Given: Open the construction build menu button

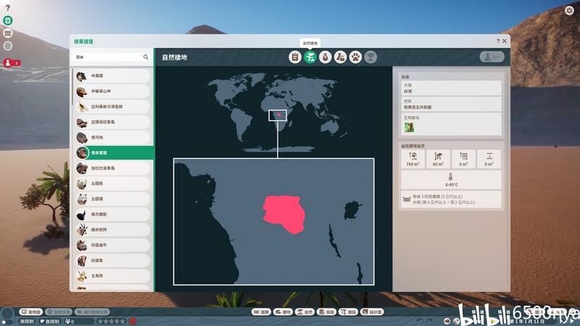Looking at the screenshot, I should click(348, 312).
